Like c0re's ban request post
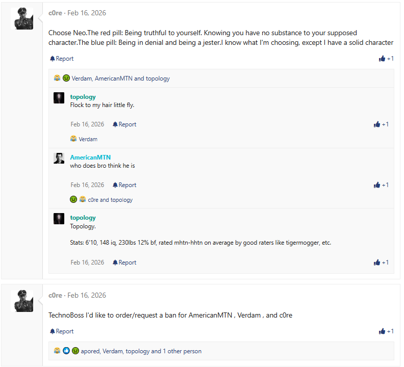Screen dimensions: 404x367 pyautogui.click(x=386, y=331)
